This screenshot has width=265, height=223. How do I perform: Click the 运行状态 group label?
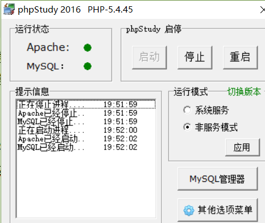[x=32, y=29]
